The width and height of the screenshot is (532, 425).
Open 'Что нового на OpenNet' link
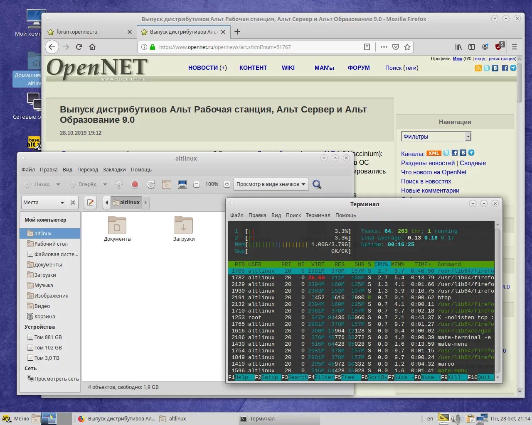[433, 172]
